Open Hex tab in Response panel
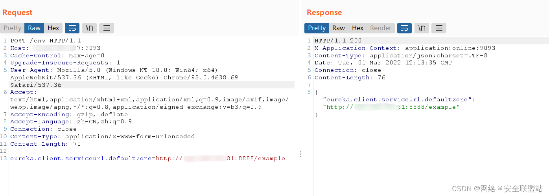 pyautogui.click(x=357, y=28)
